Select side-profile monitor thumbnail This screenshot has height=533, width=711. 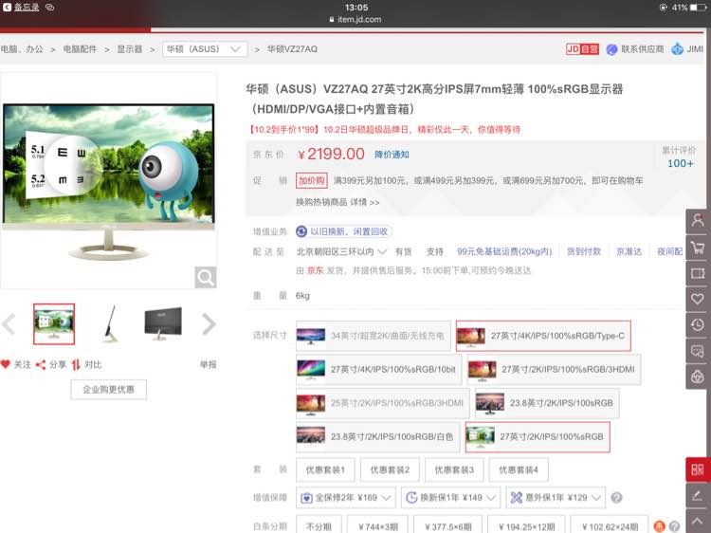(x=109, y=324)
